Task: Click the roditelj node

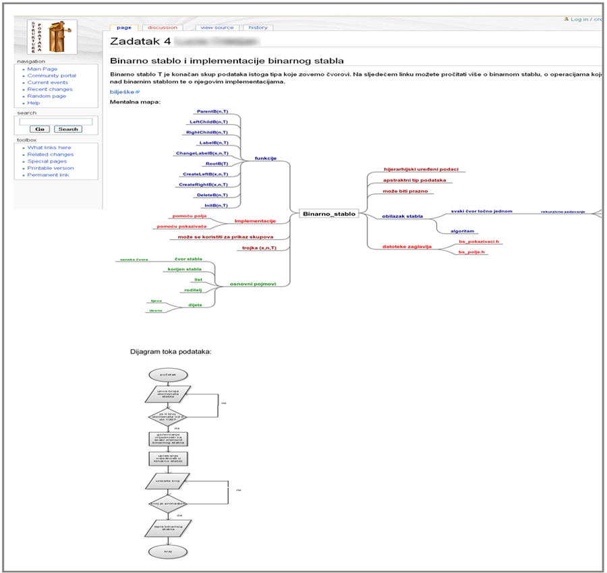Action: [193, 290]
